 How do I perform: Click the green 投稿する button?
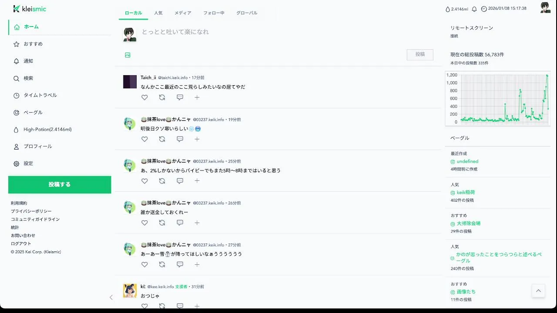60,185
